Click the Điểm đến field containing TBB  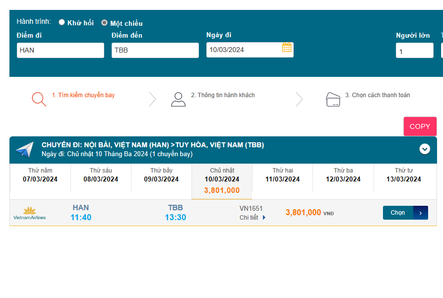pyautogui.click(x=155, y=50)
